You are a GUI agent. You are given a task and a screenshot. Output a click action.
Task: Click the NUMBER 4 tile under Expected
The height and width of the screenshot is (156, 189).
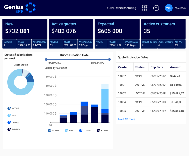coord(101,44)
